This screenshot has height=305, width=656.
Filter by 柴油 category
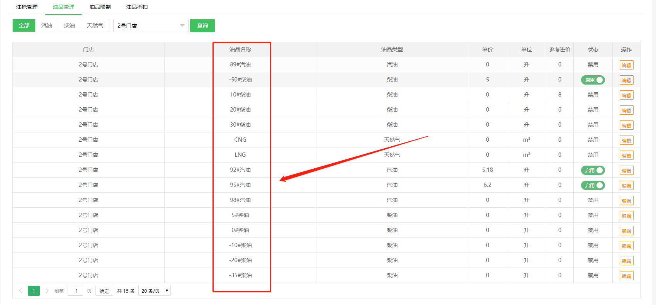[70, 25]
